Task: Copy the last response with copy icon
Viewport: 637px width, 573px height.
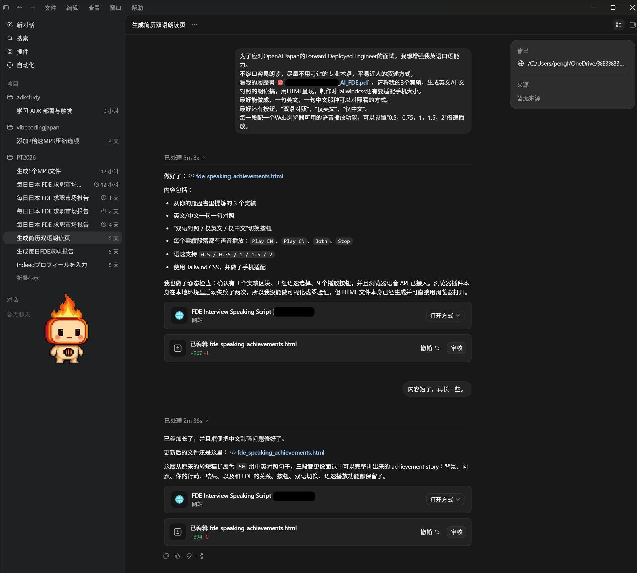Action: (x=166, y=556)
